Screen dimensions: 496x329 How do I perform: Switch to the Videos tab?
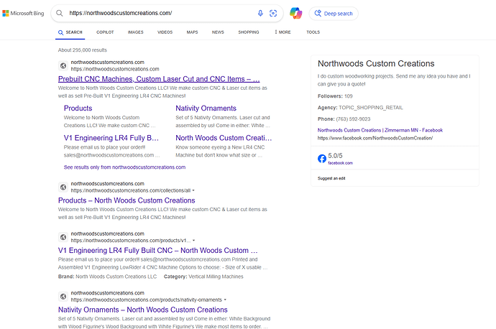pyautogui.click(x=165, y=32)
